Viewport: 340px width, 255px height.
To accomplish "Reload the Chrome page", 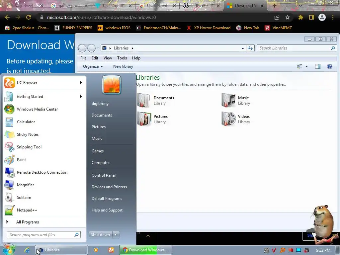I will coord(29,17).
